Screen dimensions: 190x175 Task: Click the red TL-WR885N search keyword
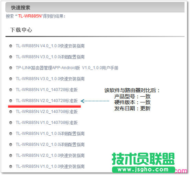point(30,16)
